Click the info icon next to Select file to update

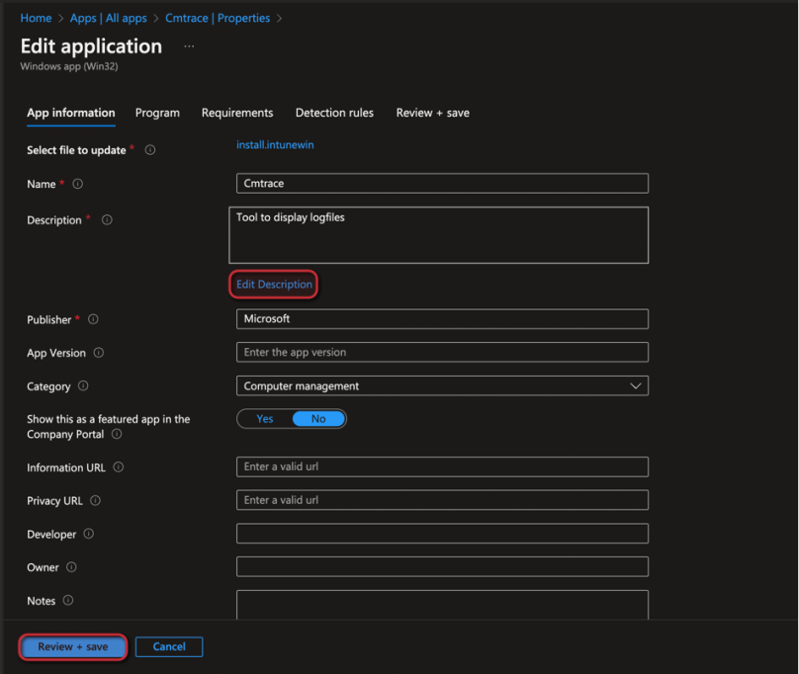pos(149,150)
